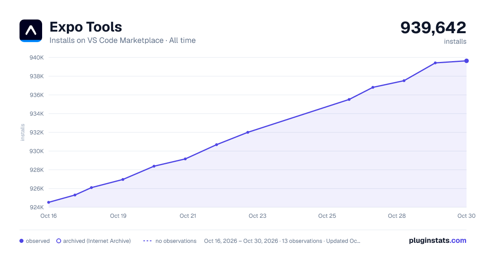Click the 928K y-axis label
The width and height of the screenshot is (486, 255).
point(36,170)
